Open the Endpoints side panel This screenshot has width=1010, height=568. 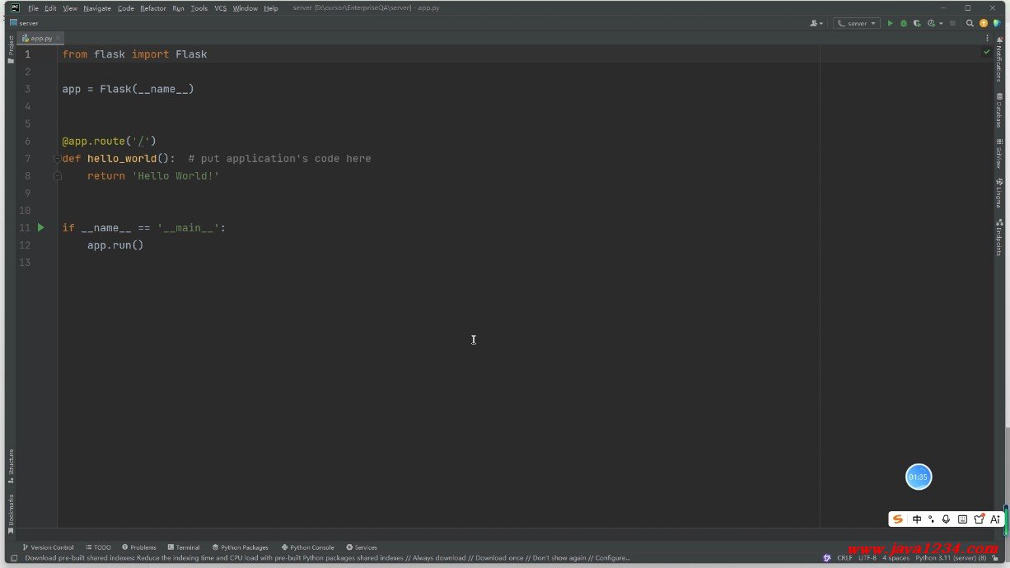[x=999, y=237]
